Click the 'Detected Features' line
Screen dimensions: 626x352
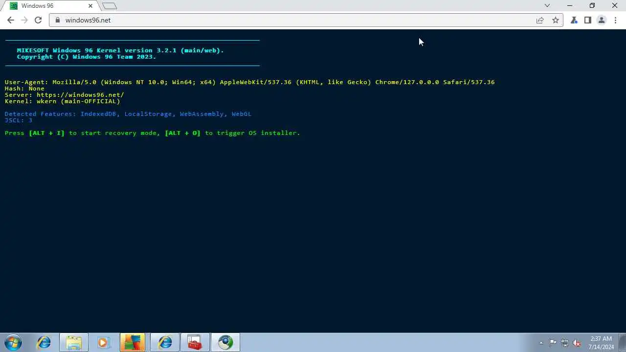(128, 114)
